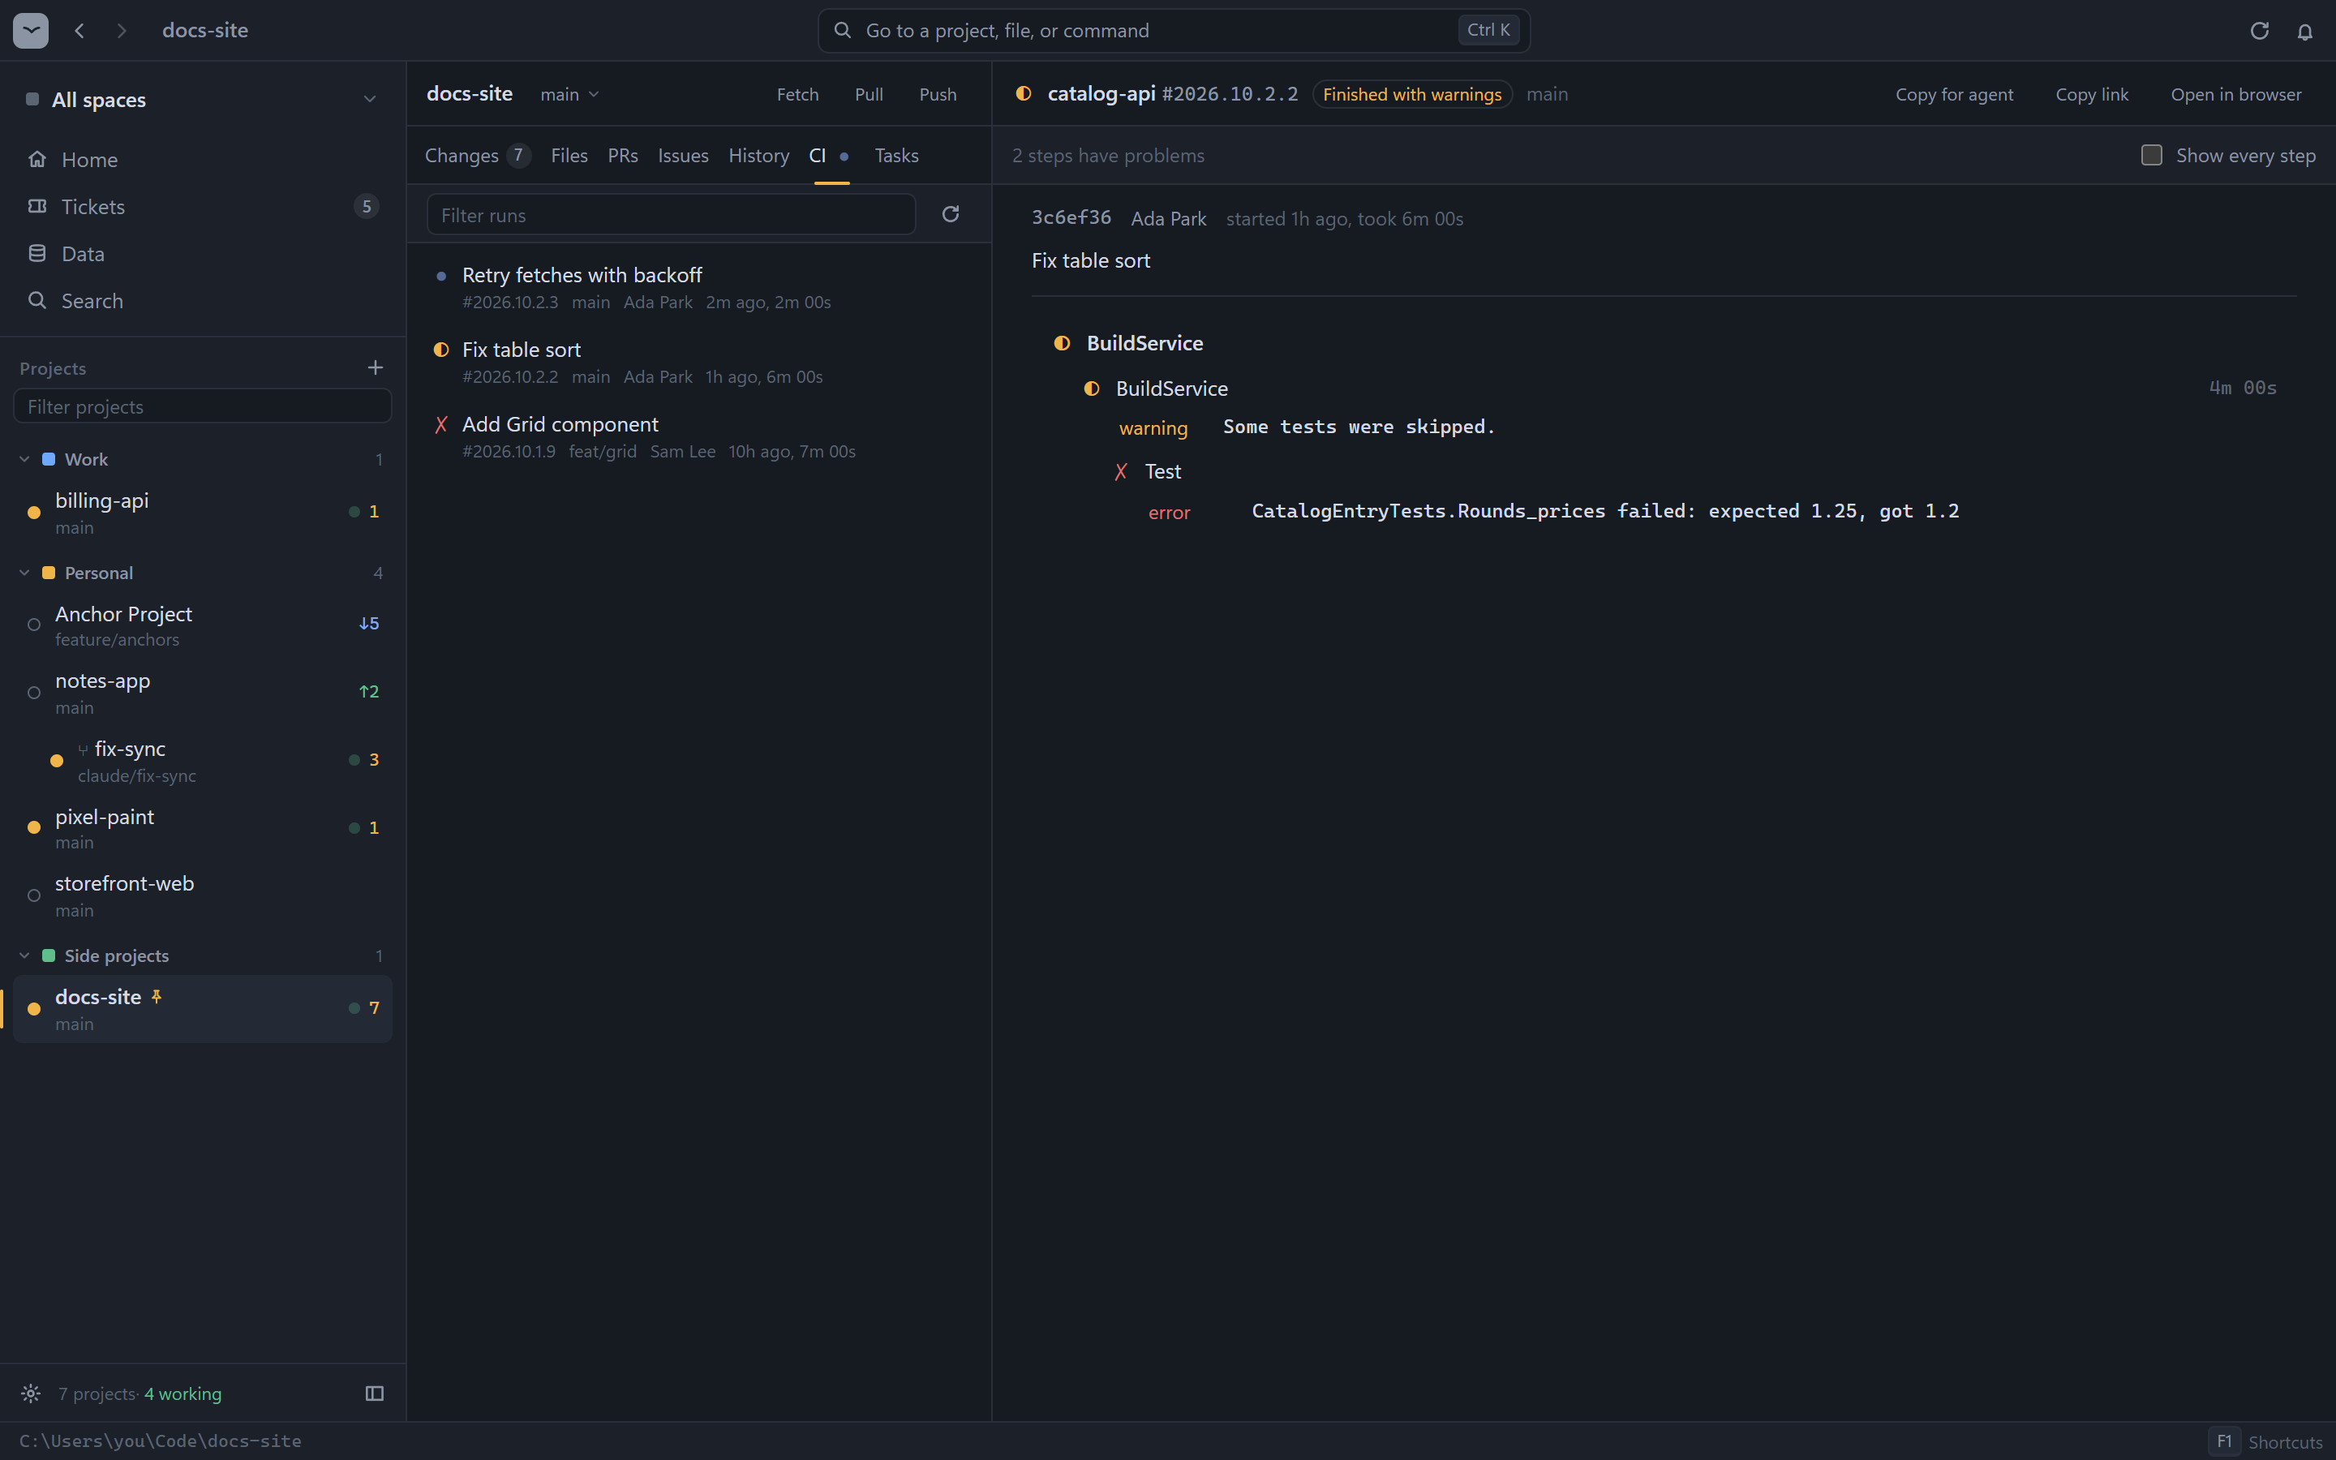Click the Push button

click(x=938, y=95)
